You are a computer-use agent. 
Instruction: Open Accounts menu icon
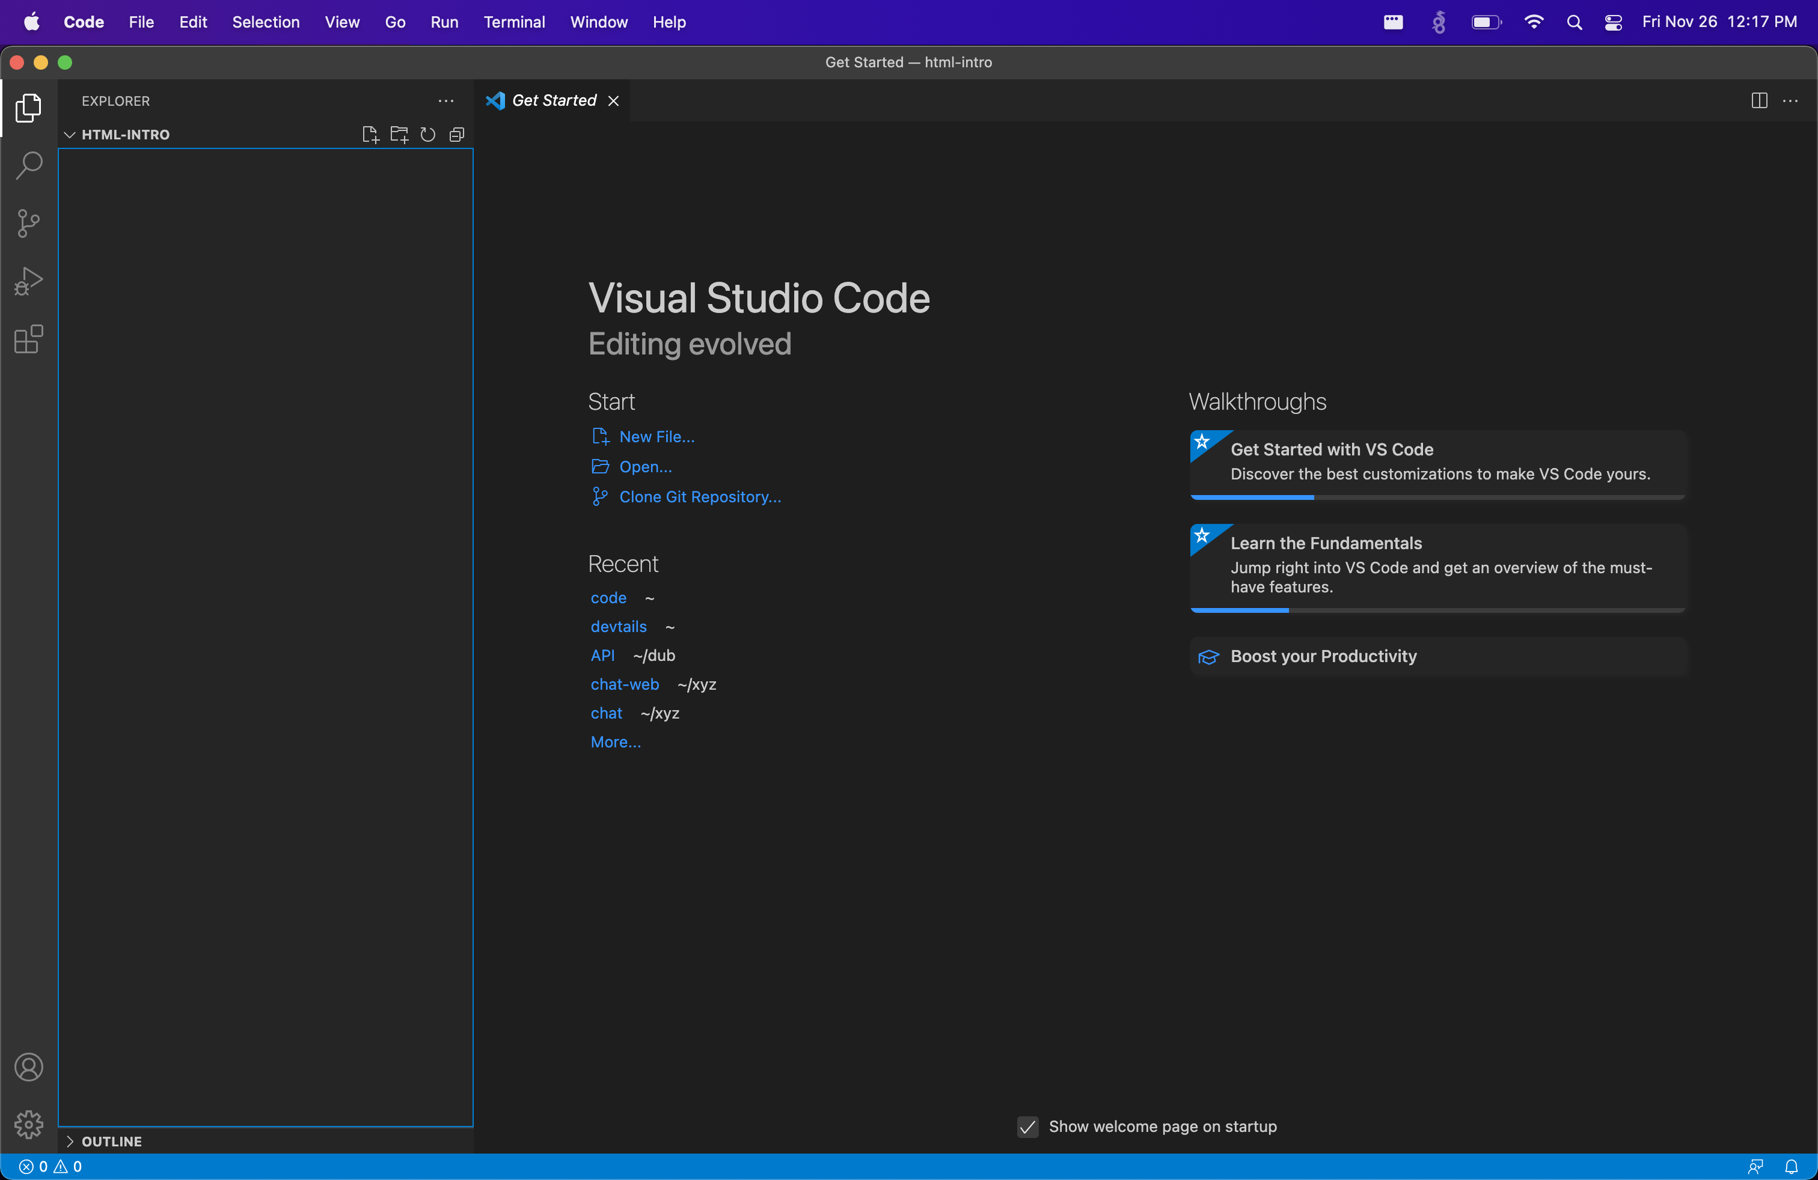[x=28, y=1067]
